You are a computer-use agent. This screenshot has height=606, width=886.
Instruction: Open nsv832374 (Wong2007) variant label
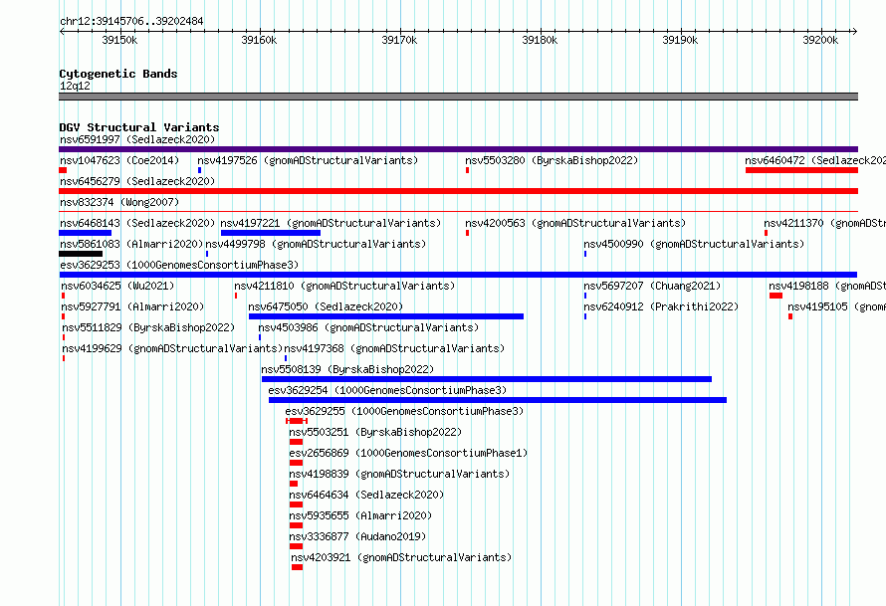click(119, 202)
